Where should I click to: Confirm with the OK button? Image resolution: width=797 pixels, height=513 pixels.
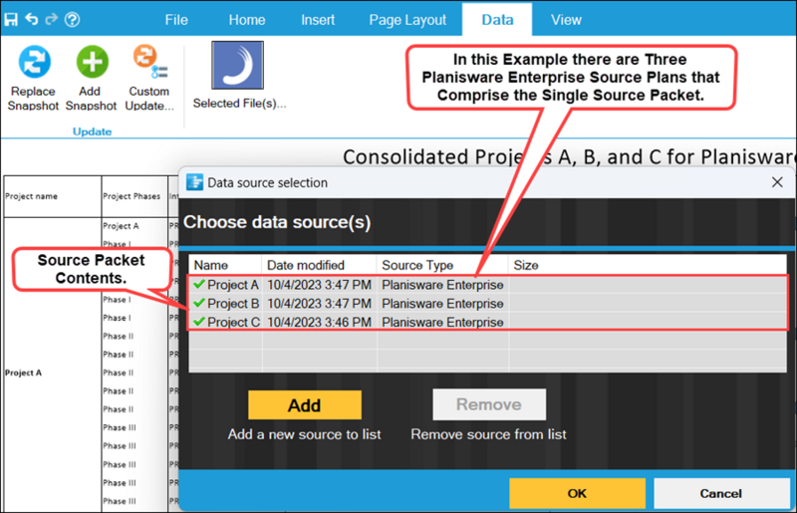point(577,493)
